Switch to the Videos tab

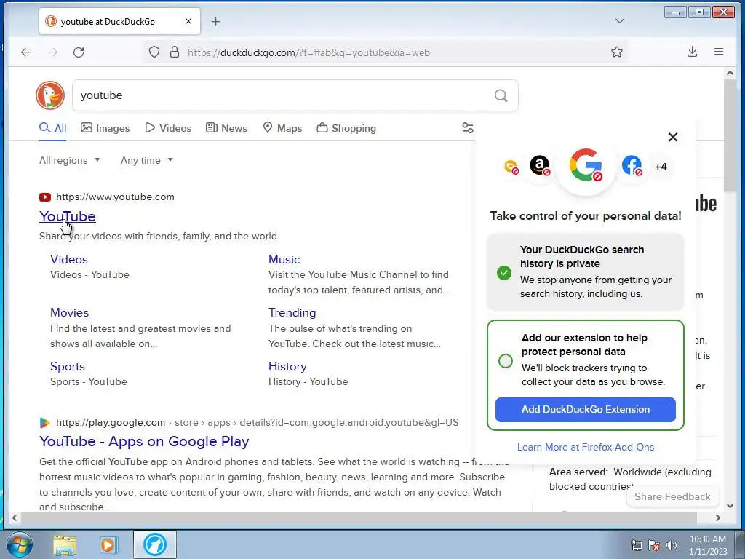click(168, 128)
